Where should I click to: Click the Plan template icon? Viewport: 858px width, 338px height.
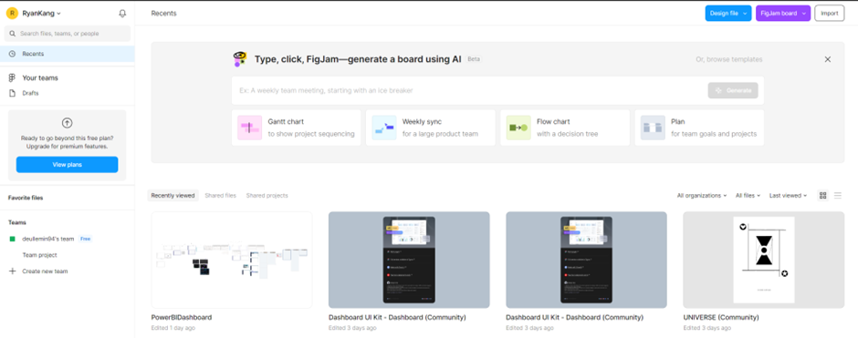[653, 128]
